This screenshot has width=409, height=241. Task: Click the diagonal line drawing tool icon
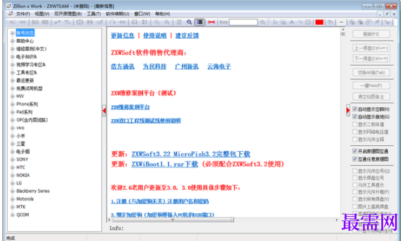pos(300,22)
